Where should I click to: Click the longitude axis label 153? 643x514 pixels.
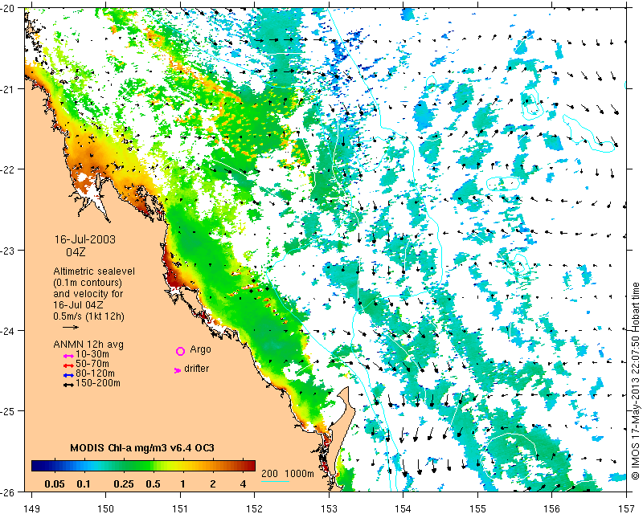point(329,508)
